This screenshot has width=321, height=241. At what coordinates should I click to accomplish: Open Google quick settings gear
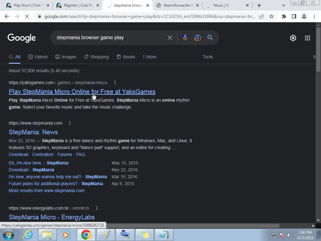coord(293,38)
